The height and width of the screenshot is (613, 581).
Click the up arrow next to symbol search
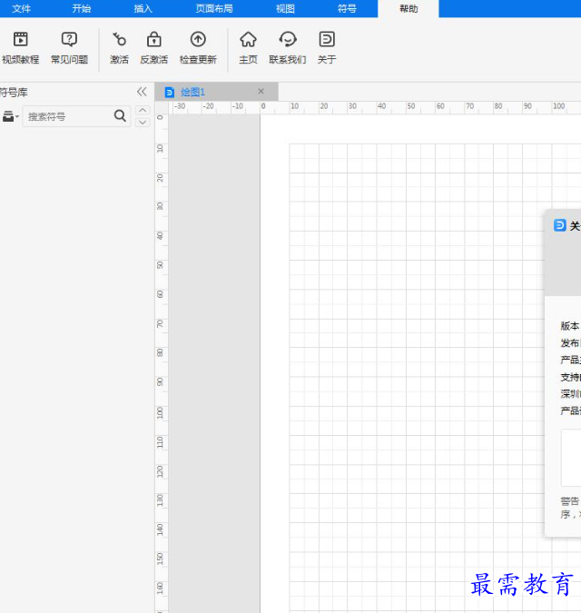(143, 110)
